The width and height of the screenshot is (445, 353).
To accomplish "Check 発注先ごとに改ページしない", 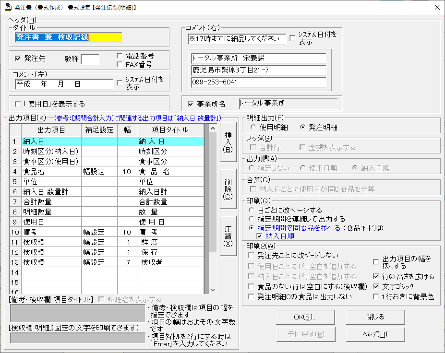I will (x=251, y=256).
